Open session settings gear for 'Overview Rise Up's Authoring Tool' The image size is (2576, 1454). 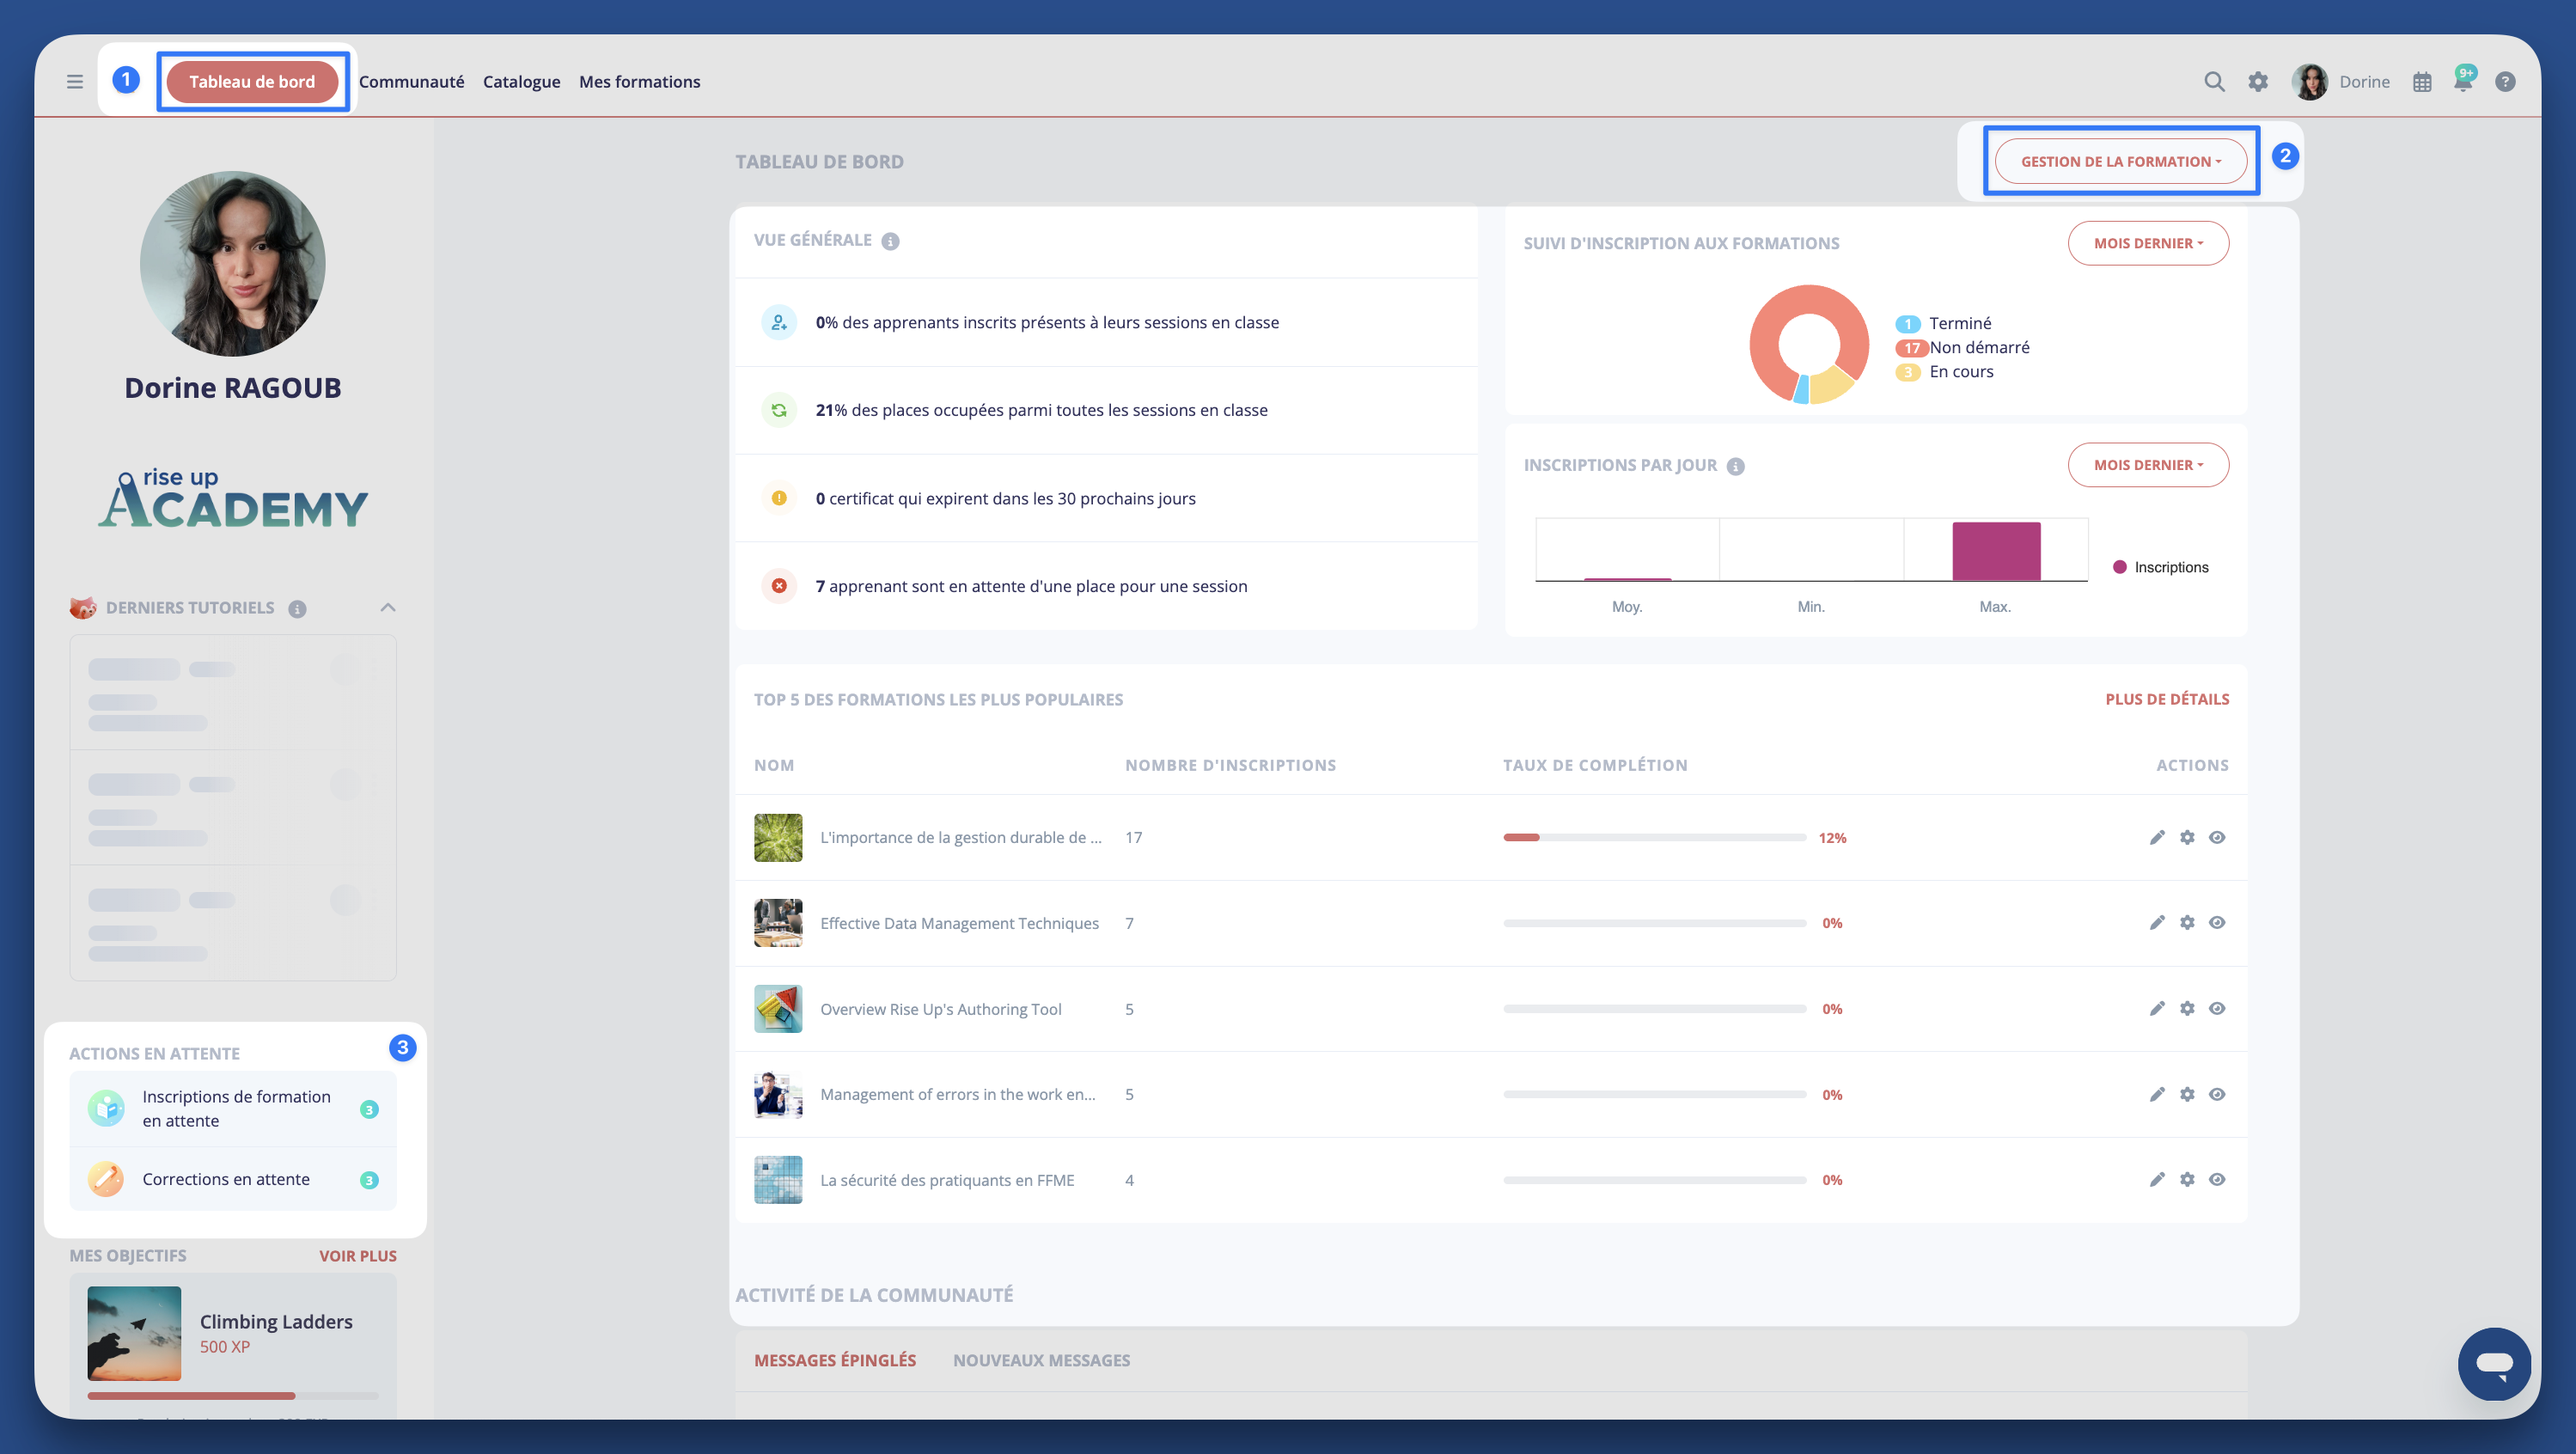click(2187, 1008)
